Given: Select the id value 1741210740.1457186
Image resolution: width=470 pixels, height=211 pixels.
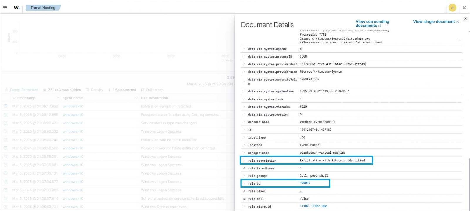Looking at the screenshot, I should pos(315,129).
